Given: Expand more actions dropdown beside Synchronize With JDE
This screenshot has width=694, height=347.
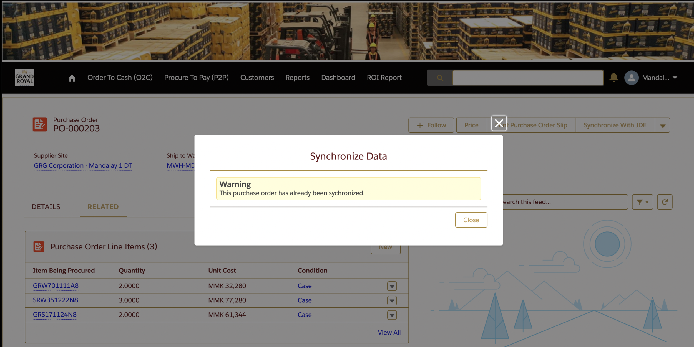Looking at the screenshot, I should point(663,126).
